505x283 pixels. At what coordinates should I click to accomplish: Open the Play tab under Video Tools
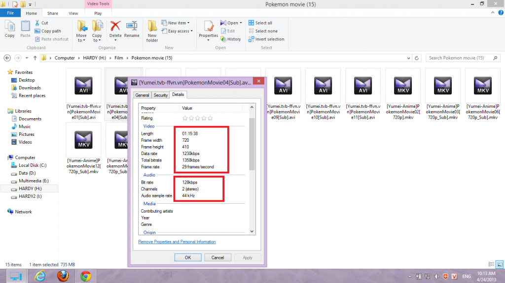pyautogui.click(x=98, y=13)
